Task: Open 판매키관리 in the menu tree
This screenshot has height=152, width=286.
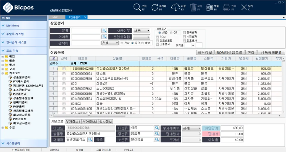Action: [x=20, y=102]
